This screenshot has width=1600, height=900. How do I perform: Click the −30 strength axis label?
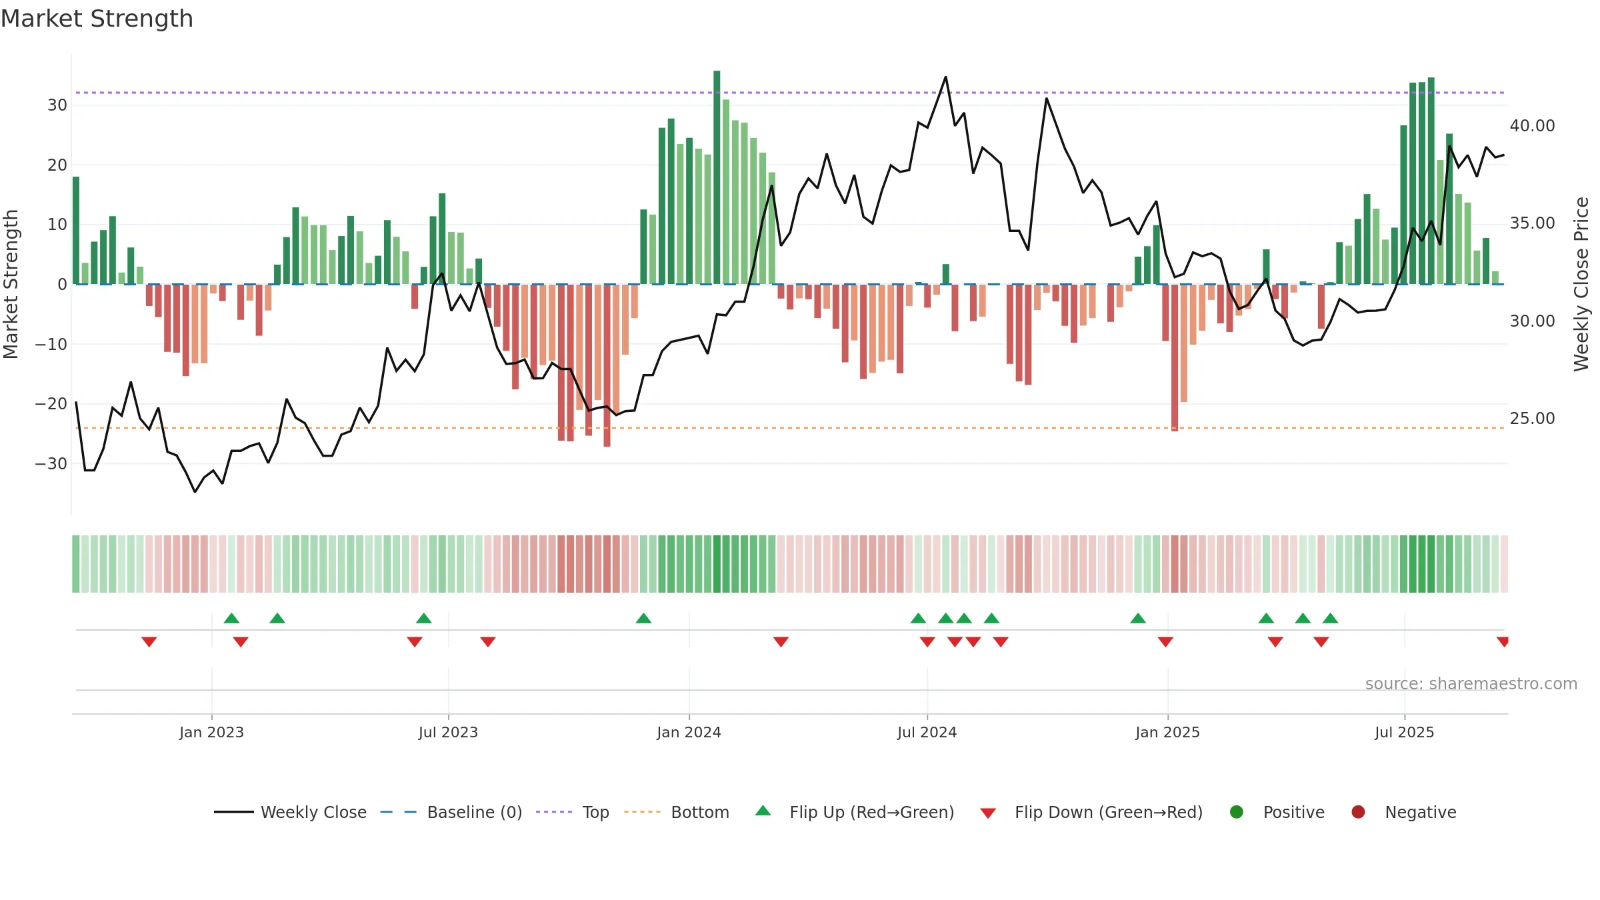[x=51, y=463]
